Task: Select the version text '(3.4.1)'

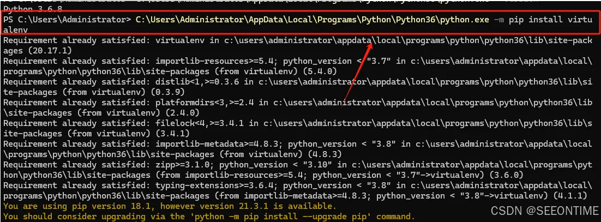Action: [172, 134]
